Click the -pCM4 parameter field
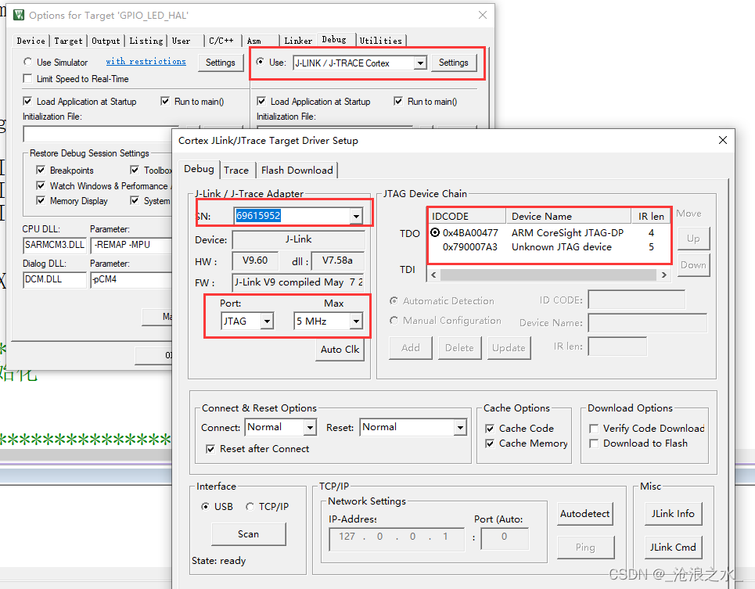Screen dimensions: 755x589 131,279
